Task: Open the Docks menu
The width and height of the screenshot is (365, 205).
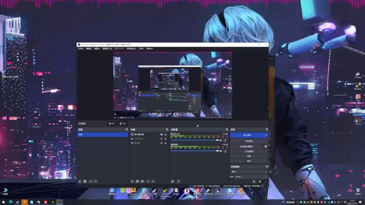Action: click(x=107, y=49)
